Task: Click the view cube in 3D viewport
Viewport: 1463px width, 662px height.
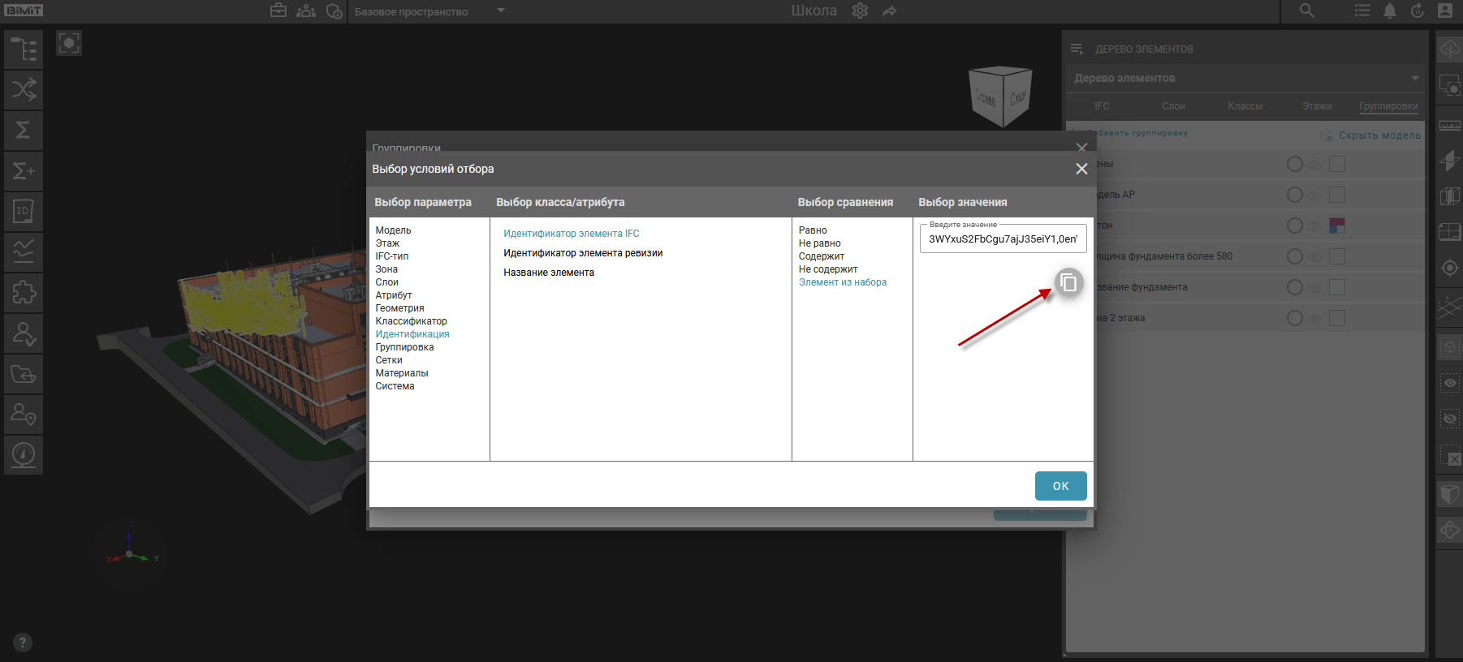Action: click(1000, 97)
